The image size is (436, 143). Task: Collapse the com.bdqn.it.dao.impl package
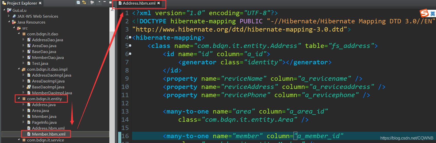19,69
